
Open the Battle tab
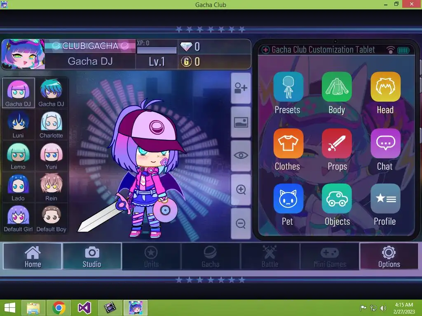click(270, 256)
